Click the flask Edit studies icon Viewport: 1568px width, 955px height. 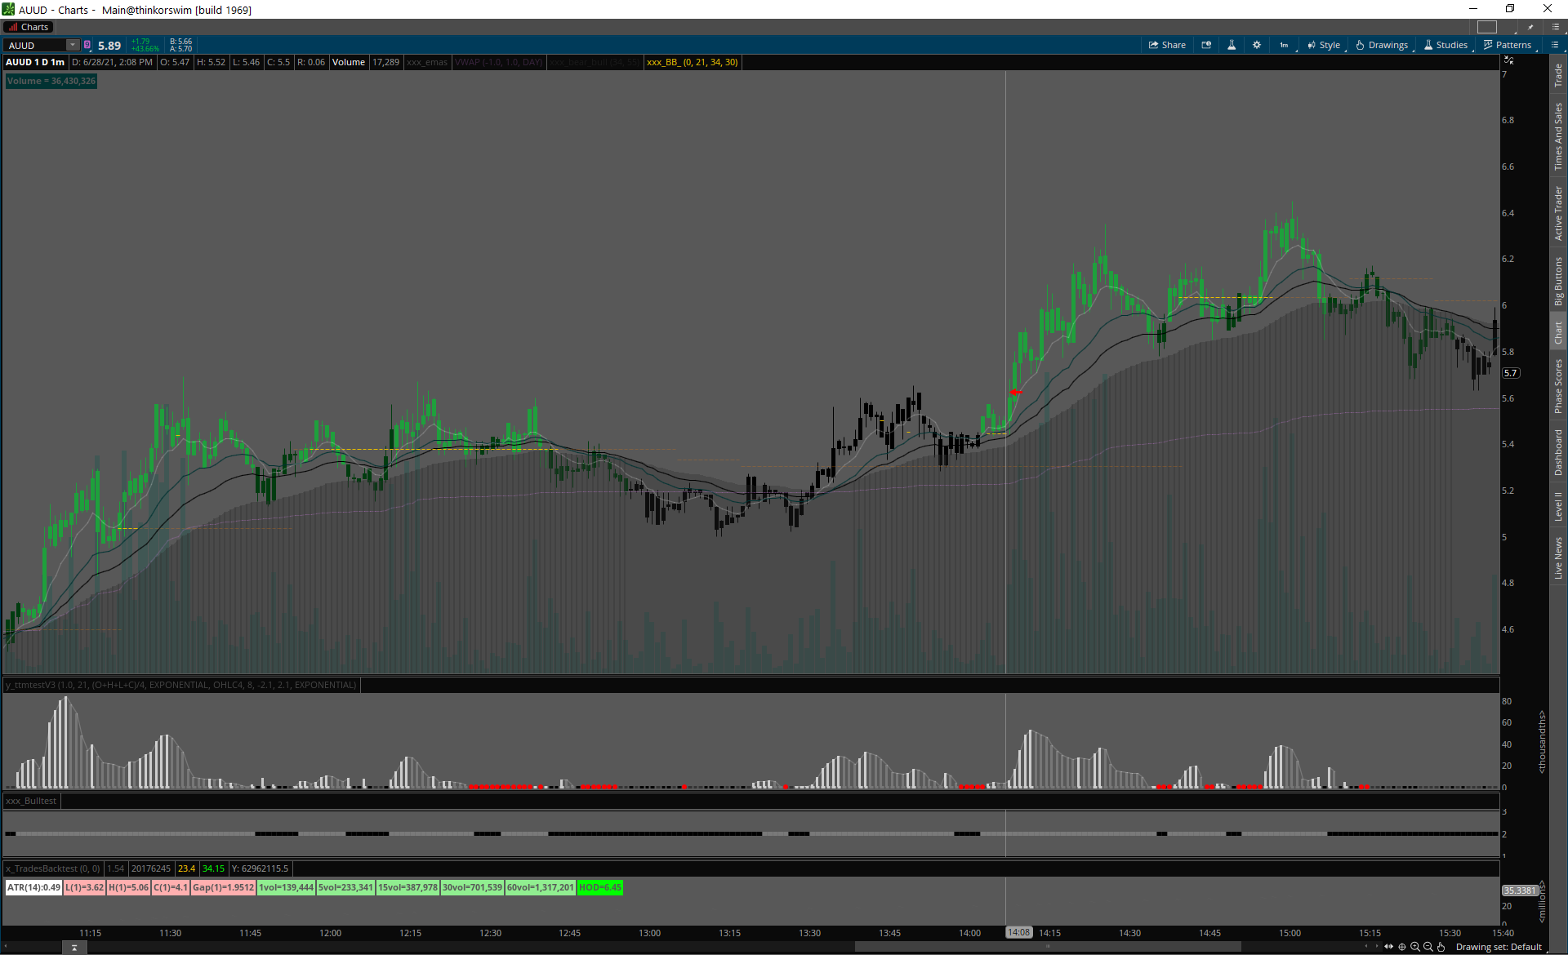[1232, 45]
